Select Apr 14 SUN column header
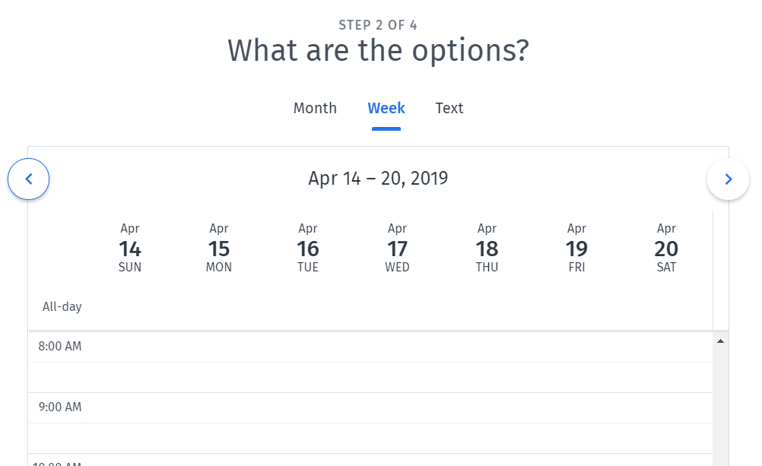This screenshot has height=466, width=762. click(x=130, y=247)
